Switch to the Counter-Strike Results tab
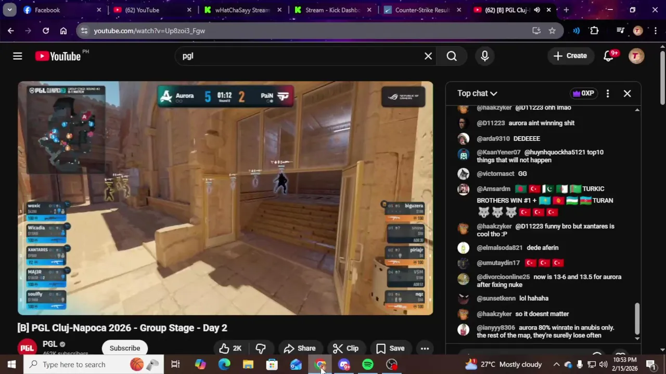666x374 pixels. [x=422, y=10]
